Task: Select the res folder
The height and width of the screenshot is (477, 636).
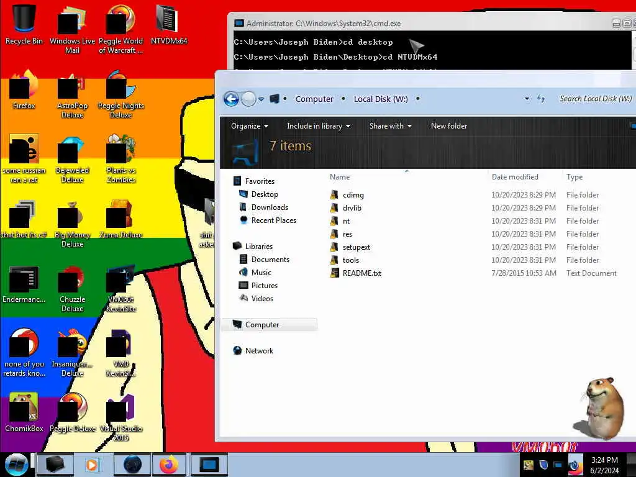Action: pyautogui.click(x=342, y=234)
